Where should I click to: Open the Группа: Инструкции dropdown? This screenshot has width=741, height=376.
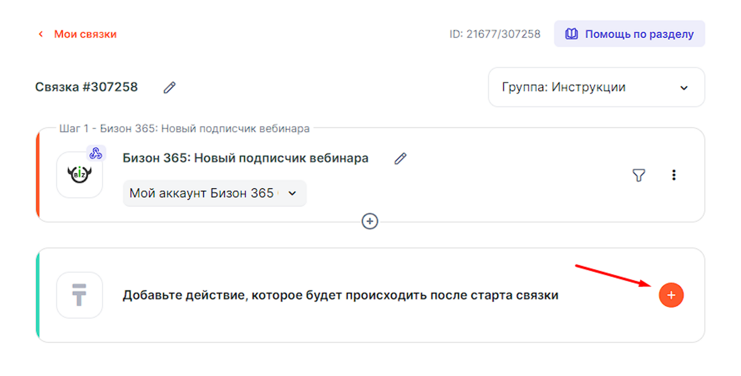coord(596,88)
